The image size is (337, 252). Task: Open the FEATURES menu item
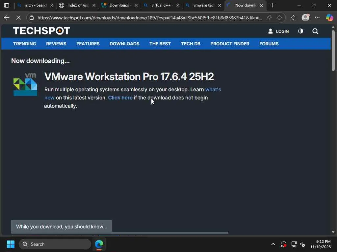[x=88, y=44]
